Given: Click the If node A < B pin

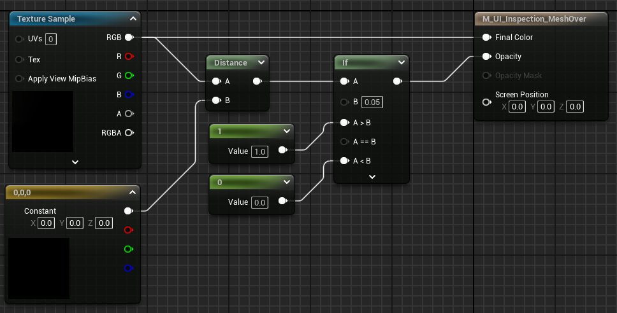Looking at the screenshot, I should point(345,160).
